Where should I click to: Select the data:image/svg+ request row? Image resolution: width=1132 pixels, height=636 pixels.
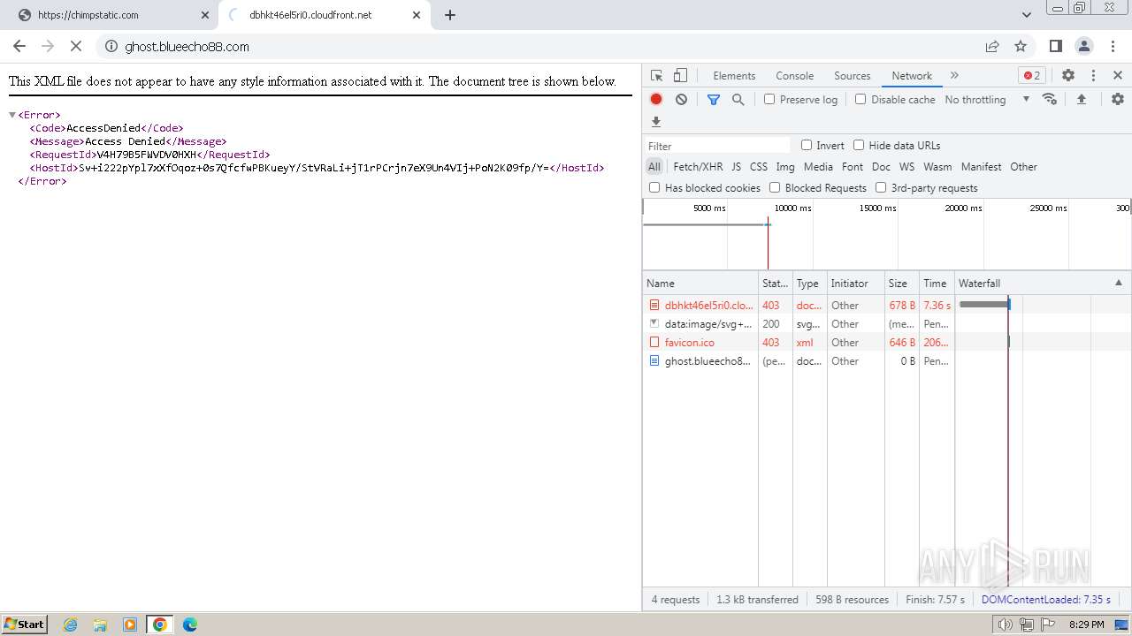pyautogui.click(x=887, y=323)
